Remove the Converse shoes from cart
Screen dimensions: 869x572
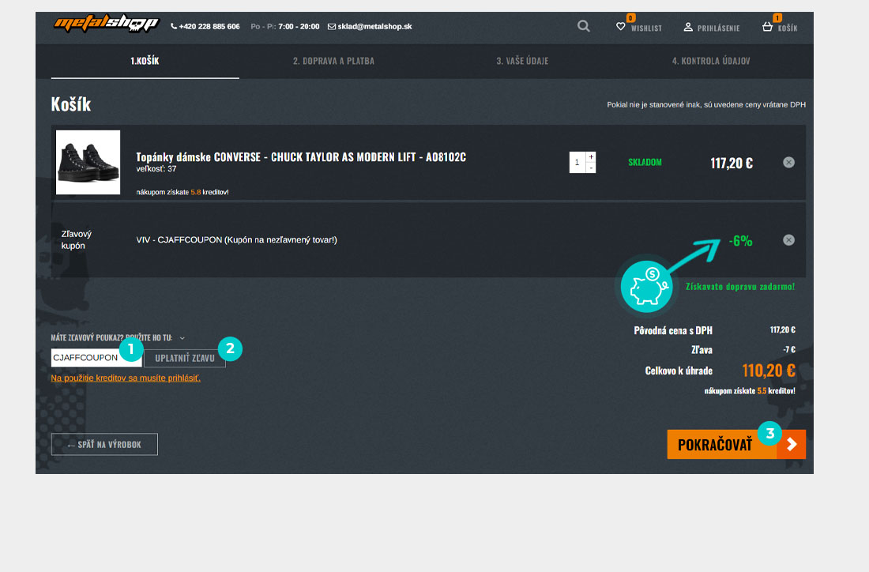(x=788, y=163)
